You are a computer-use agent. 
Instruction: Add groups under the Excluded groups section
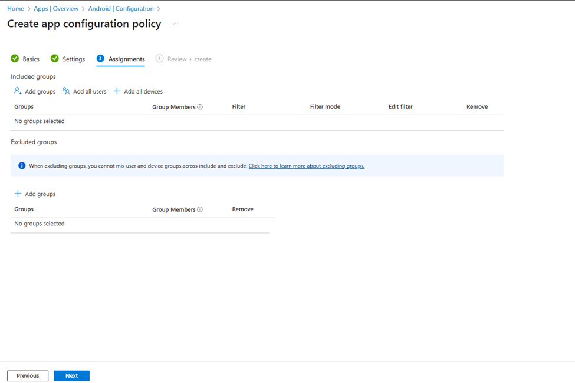tap(34, 194)
